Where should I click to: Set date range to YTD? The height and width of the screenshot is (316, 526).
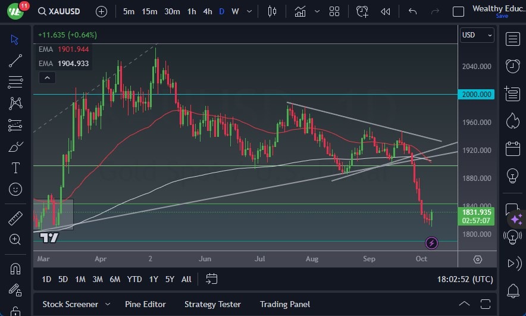tap(134, 279)
